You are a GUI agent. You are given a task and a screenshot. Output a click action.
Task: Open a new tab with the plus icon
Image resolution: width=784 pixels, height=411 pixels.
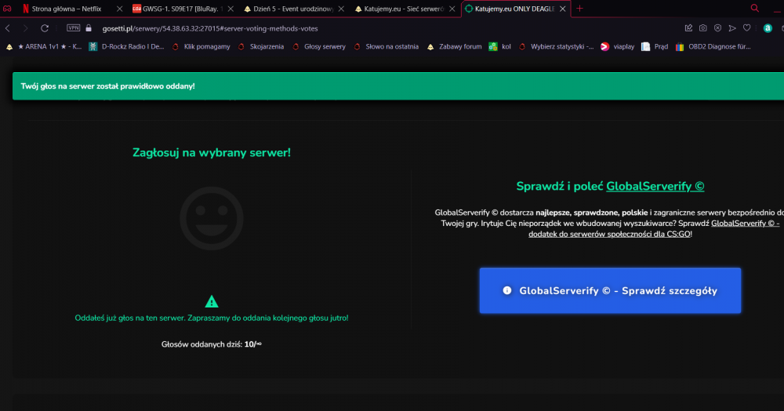coord(579,9)
